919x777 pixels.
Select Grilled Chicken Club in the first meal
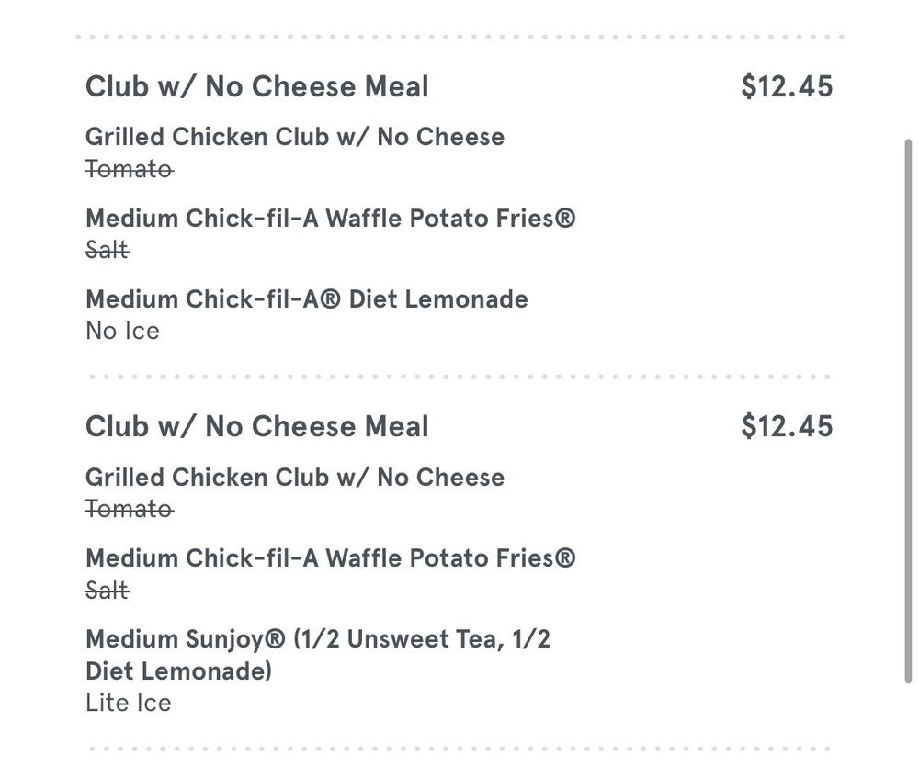tap(294, 137)
